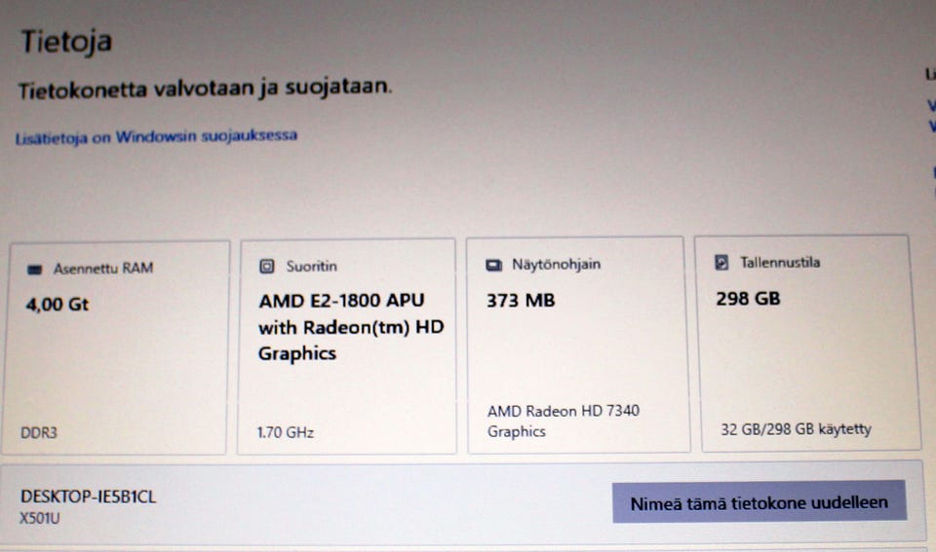
Task: Open the Asennettu RAM card
Action: pyautogui.click(x=115, y=348)
